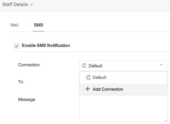Click the Message field label
Viewport: 170px width, 124px height.
click(x=27, y=99)
